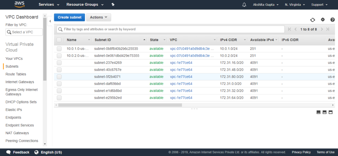Focus the subnet filter search field
The image size is (338, 156).
tap(170, 29)
